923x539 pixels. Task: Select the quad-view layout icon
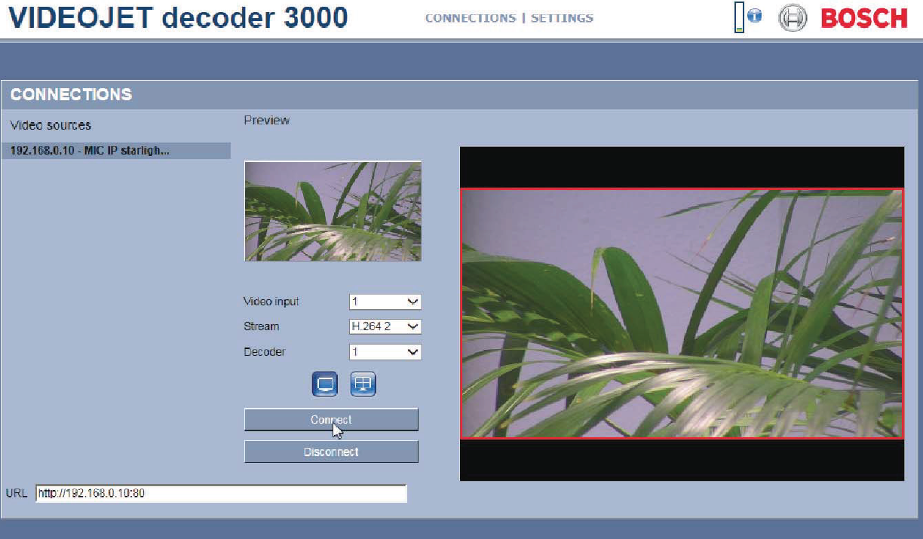click(363, 384)
